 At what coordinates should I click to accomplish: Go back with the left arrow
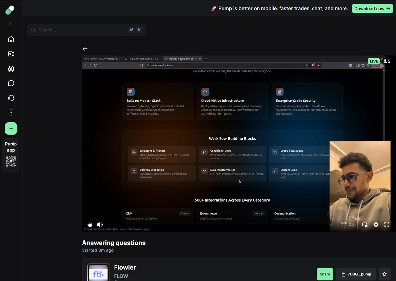pos(85,49)
